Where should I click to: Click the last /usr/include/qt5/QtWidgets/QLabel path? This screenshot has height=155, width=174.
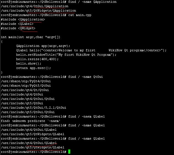(32, 147)
